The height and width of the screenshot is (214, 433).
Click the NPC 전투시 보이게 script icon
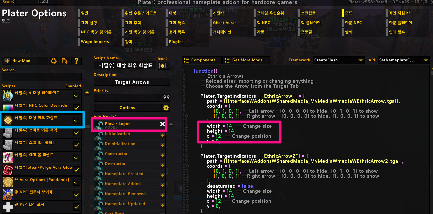point(8,194)
